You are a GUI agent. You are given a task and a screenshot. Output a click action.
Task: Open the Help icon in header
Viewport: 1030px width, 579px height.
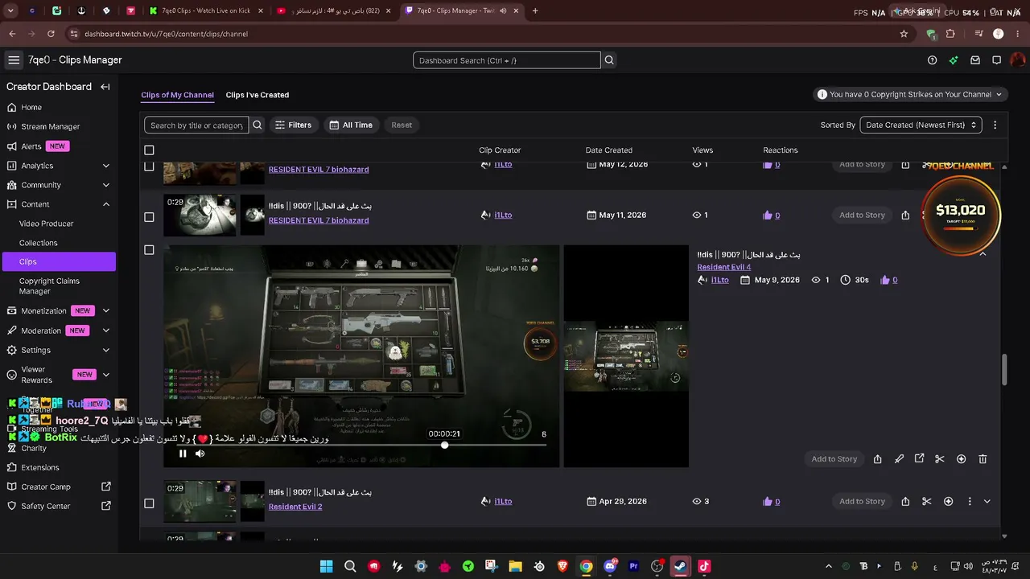click(x=933, y=60)
